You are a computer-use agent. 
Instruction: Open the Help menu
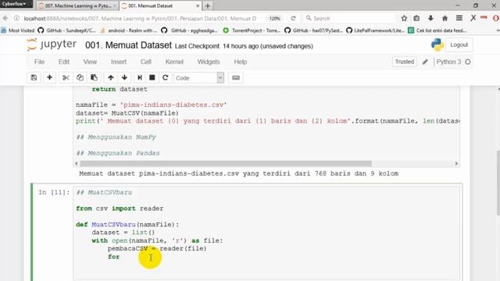coord(241,62)
